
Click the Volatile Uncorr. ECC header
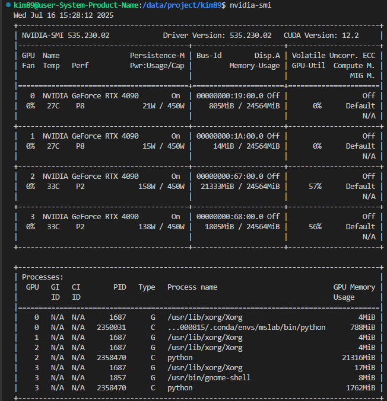pyautogui.click(x=334, y=56)
